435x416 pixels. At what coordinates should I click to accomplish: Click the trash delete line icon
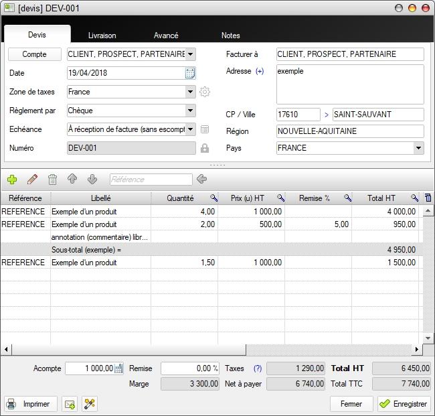click(x=52, y=180)
